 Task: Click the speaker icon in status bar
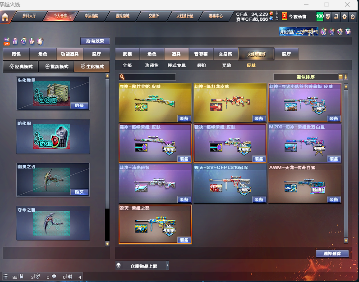pos(70,277)
